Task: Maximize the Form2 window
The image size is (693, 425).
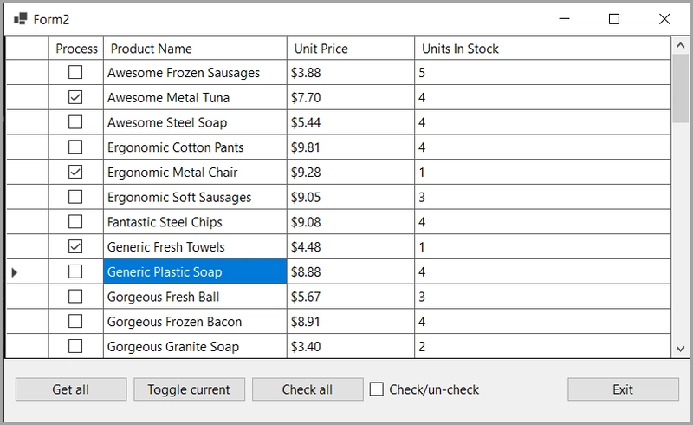Action: 614,19
